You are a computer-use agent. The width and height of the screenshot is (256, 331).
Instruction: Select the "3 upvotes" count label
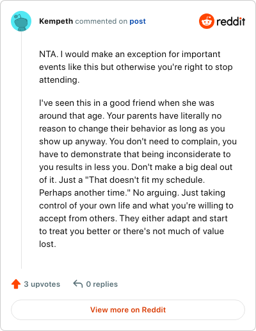click(42, 284)
